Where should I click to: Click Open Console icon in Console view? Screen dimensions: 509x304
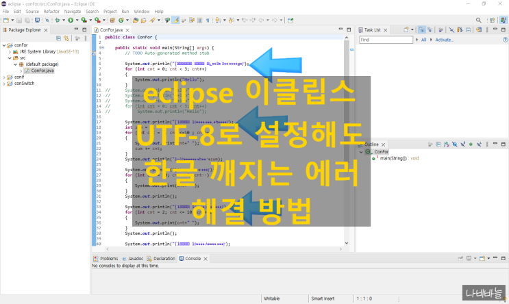[482, 259]
